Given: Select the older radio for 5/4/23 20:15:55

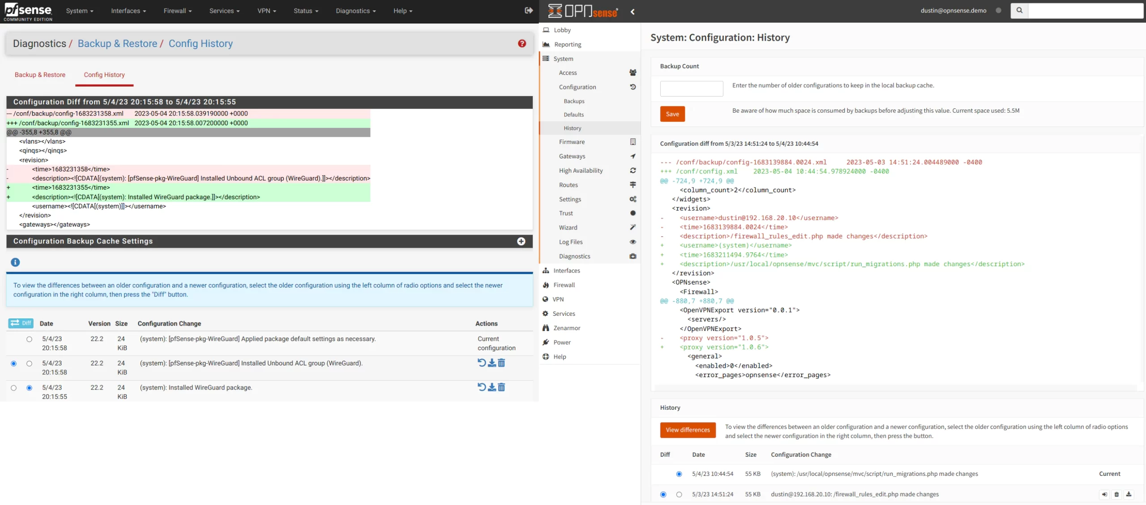Looking at the screenshot, I should [x=13, y=388].
